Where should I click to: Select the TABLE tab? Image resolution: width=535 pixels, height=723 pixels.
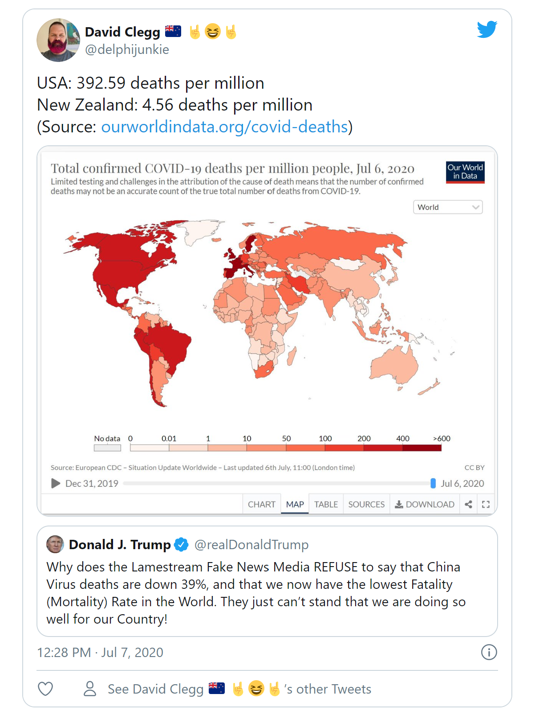click(326, 504)
